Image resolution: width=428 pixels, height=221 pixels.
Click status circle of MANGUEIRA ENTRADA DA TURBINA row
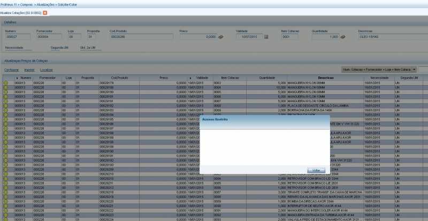point(6,215)
